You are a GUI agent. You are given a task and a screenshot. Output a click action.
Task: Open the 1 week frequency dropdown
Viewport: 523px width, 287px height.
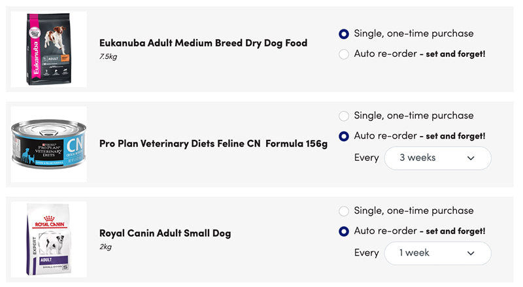pyautogui.click(x=437, y=253)
